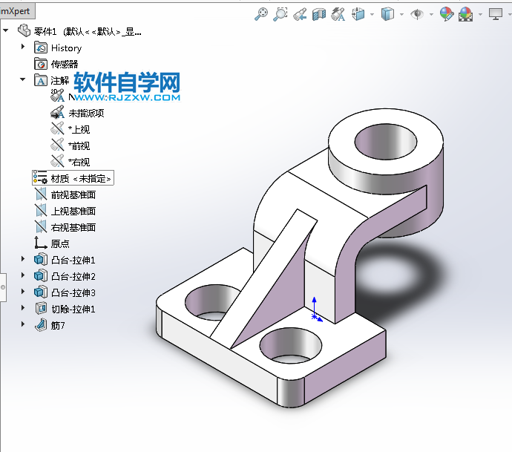Screen dimensions: 512x452
Task: Open View Orientation dropdown arrow
Action: [x=372, y=14]
